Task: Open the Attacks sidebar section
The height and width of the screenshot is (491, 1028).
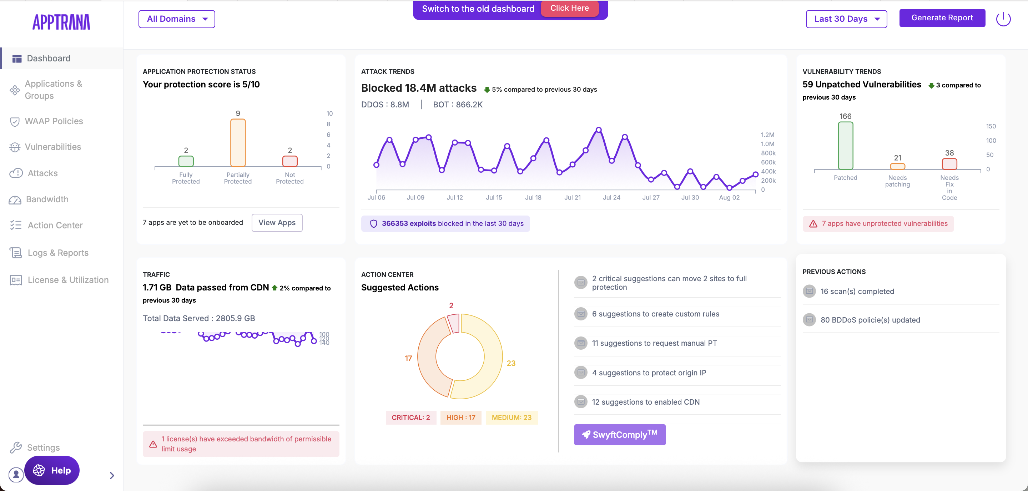Action: coord(42,173)
